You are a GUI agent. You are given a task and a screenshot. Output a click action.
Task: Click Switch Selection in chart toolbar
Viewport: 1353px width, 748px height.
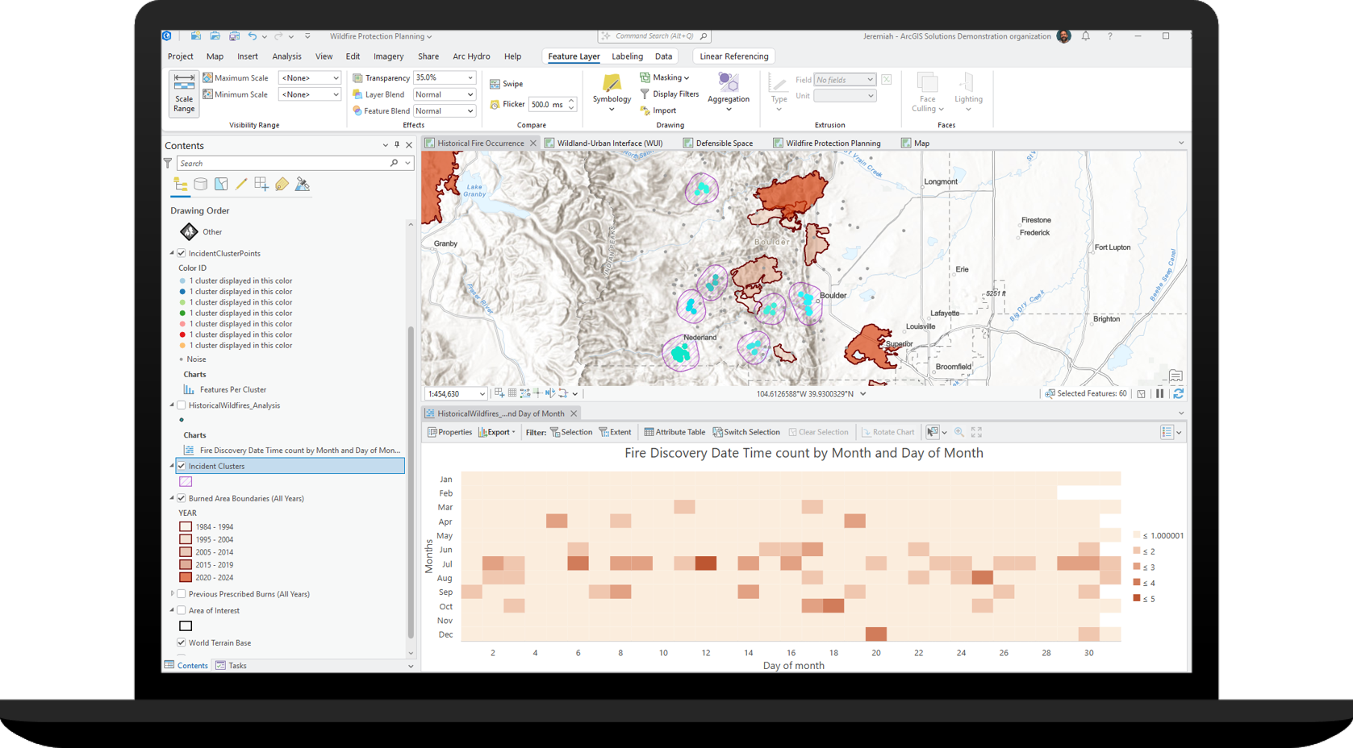(746, 431)
